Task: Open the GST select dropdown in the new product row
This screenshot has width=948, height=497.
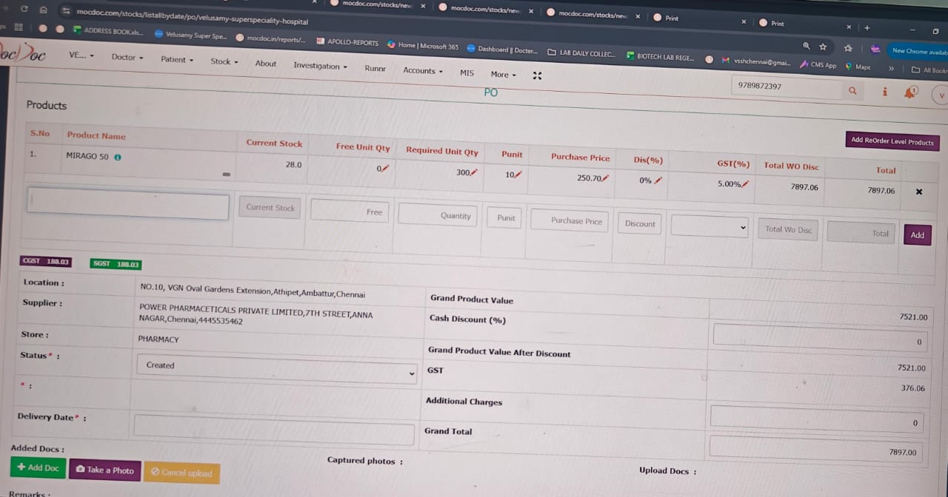Action: [x=709, y=227]
